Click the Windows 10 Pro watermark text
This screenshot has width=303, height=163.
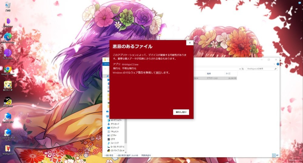pyautogui.click(x=295, y=160)
